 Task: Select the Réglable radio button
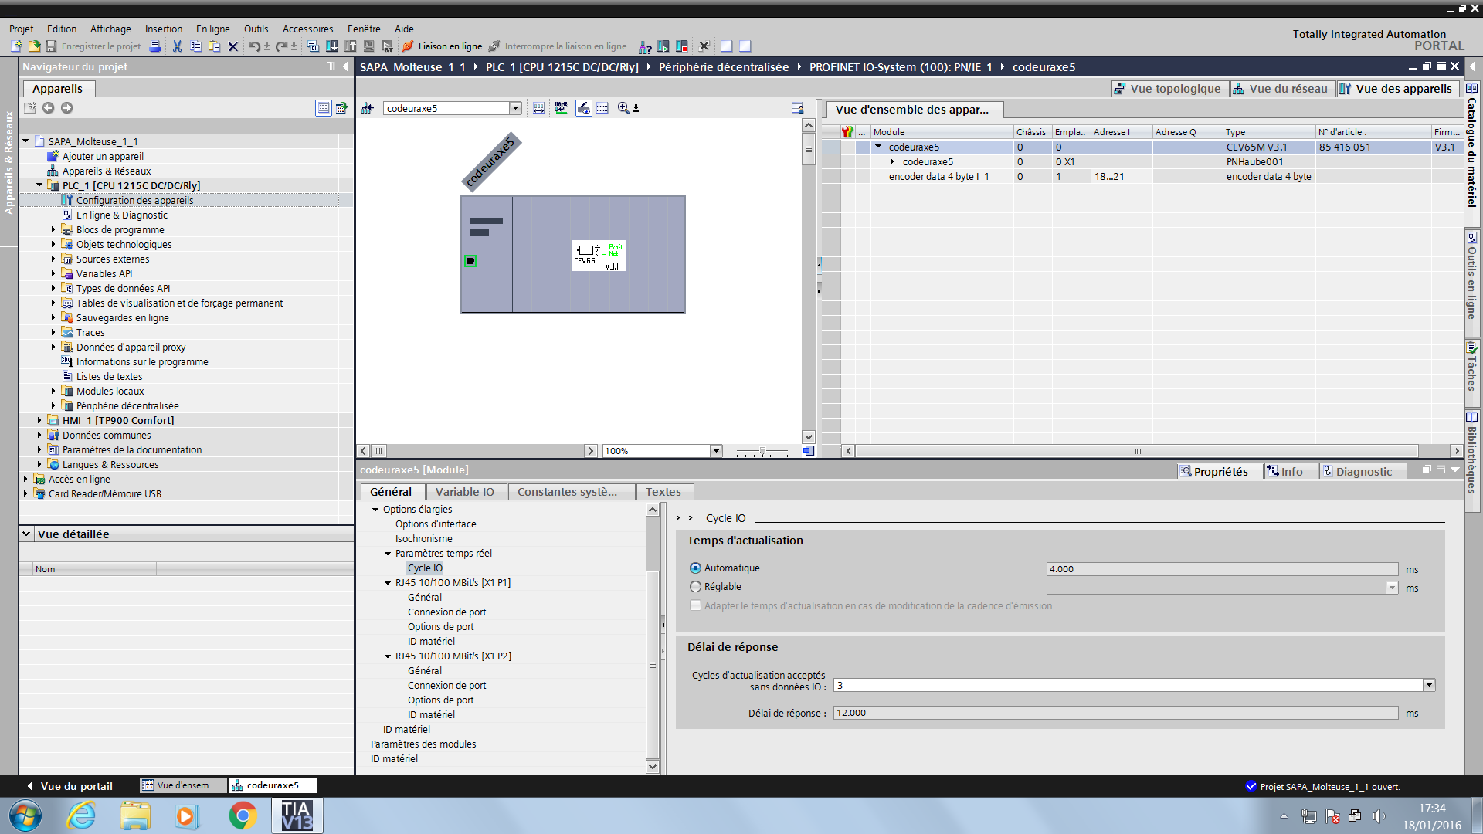(695, 587)
